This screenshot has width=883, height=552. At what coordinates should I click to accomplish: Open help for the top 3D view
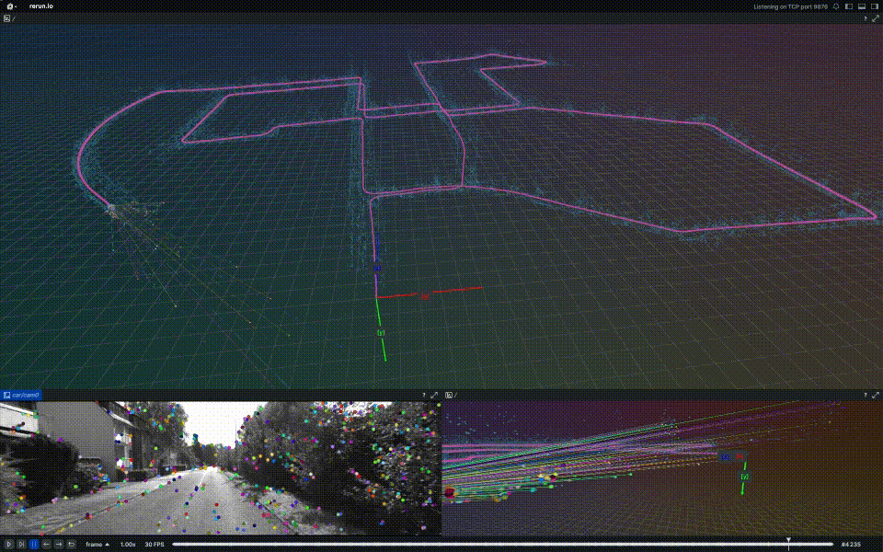point(866,18)
